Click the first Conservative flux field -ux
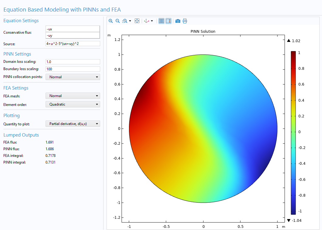This screenshot has height=230, width=322. [73, 29]
